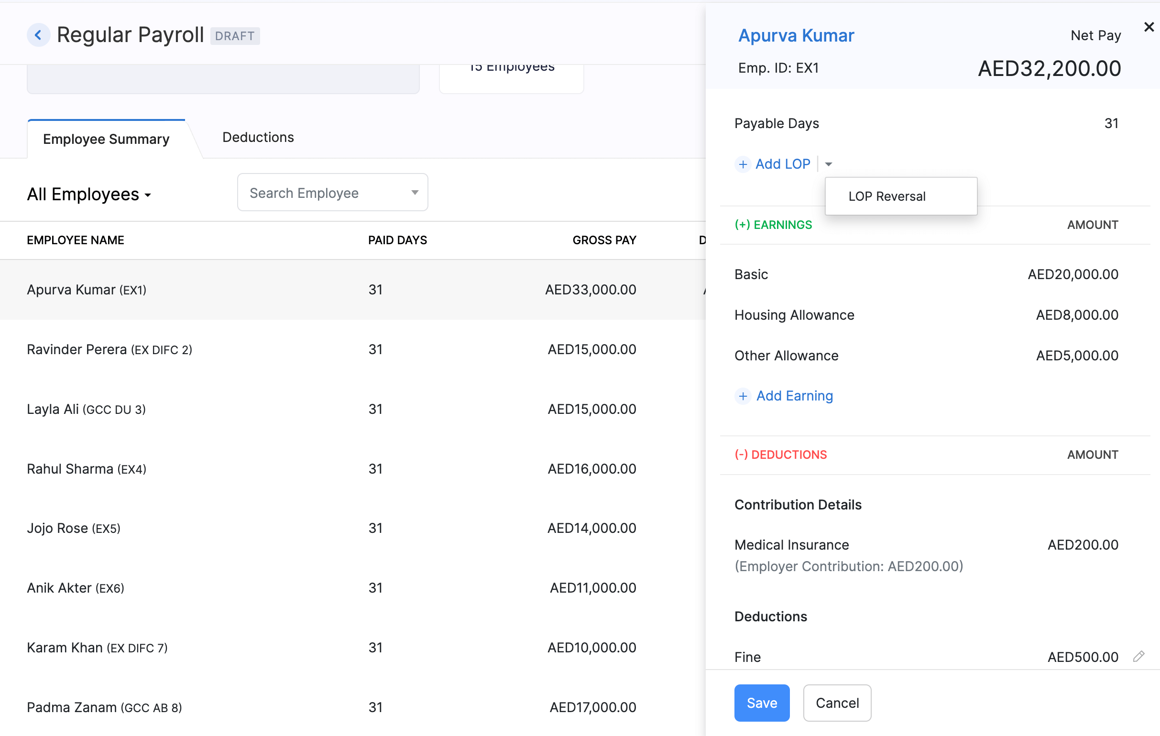Viewport: 1160px width, 736px height.
Task: Open the dropdown arrow beside Add LOP
Action: point(828,164)
